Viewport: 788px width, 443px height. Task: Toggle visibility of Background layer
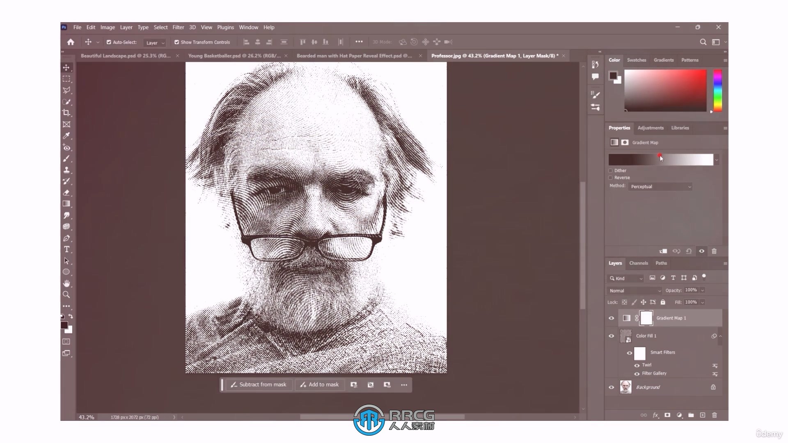coord(611,387)
